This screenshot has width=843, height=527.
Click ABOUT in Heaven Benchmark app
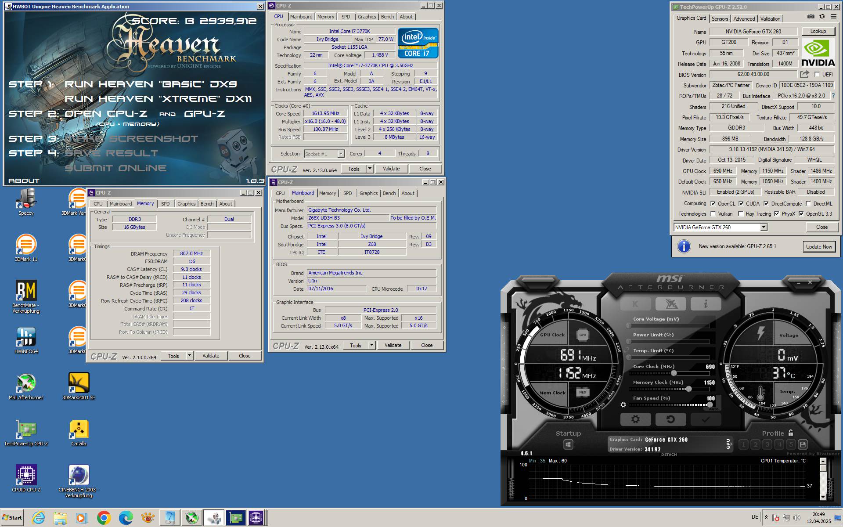[x=24, y=180]
